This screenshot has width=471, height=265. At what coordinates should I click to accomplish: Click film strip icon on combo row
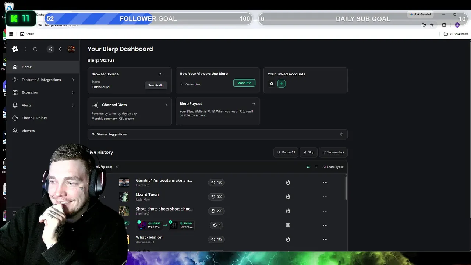pos(288,225)
